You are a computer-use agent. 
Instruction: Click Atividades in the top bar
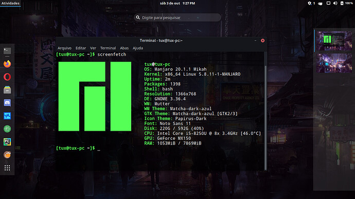click(10, 3)
